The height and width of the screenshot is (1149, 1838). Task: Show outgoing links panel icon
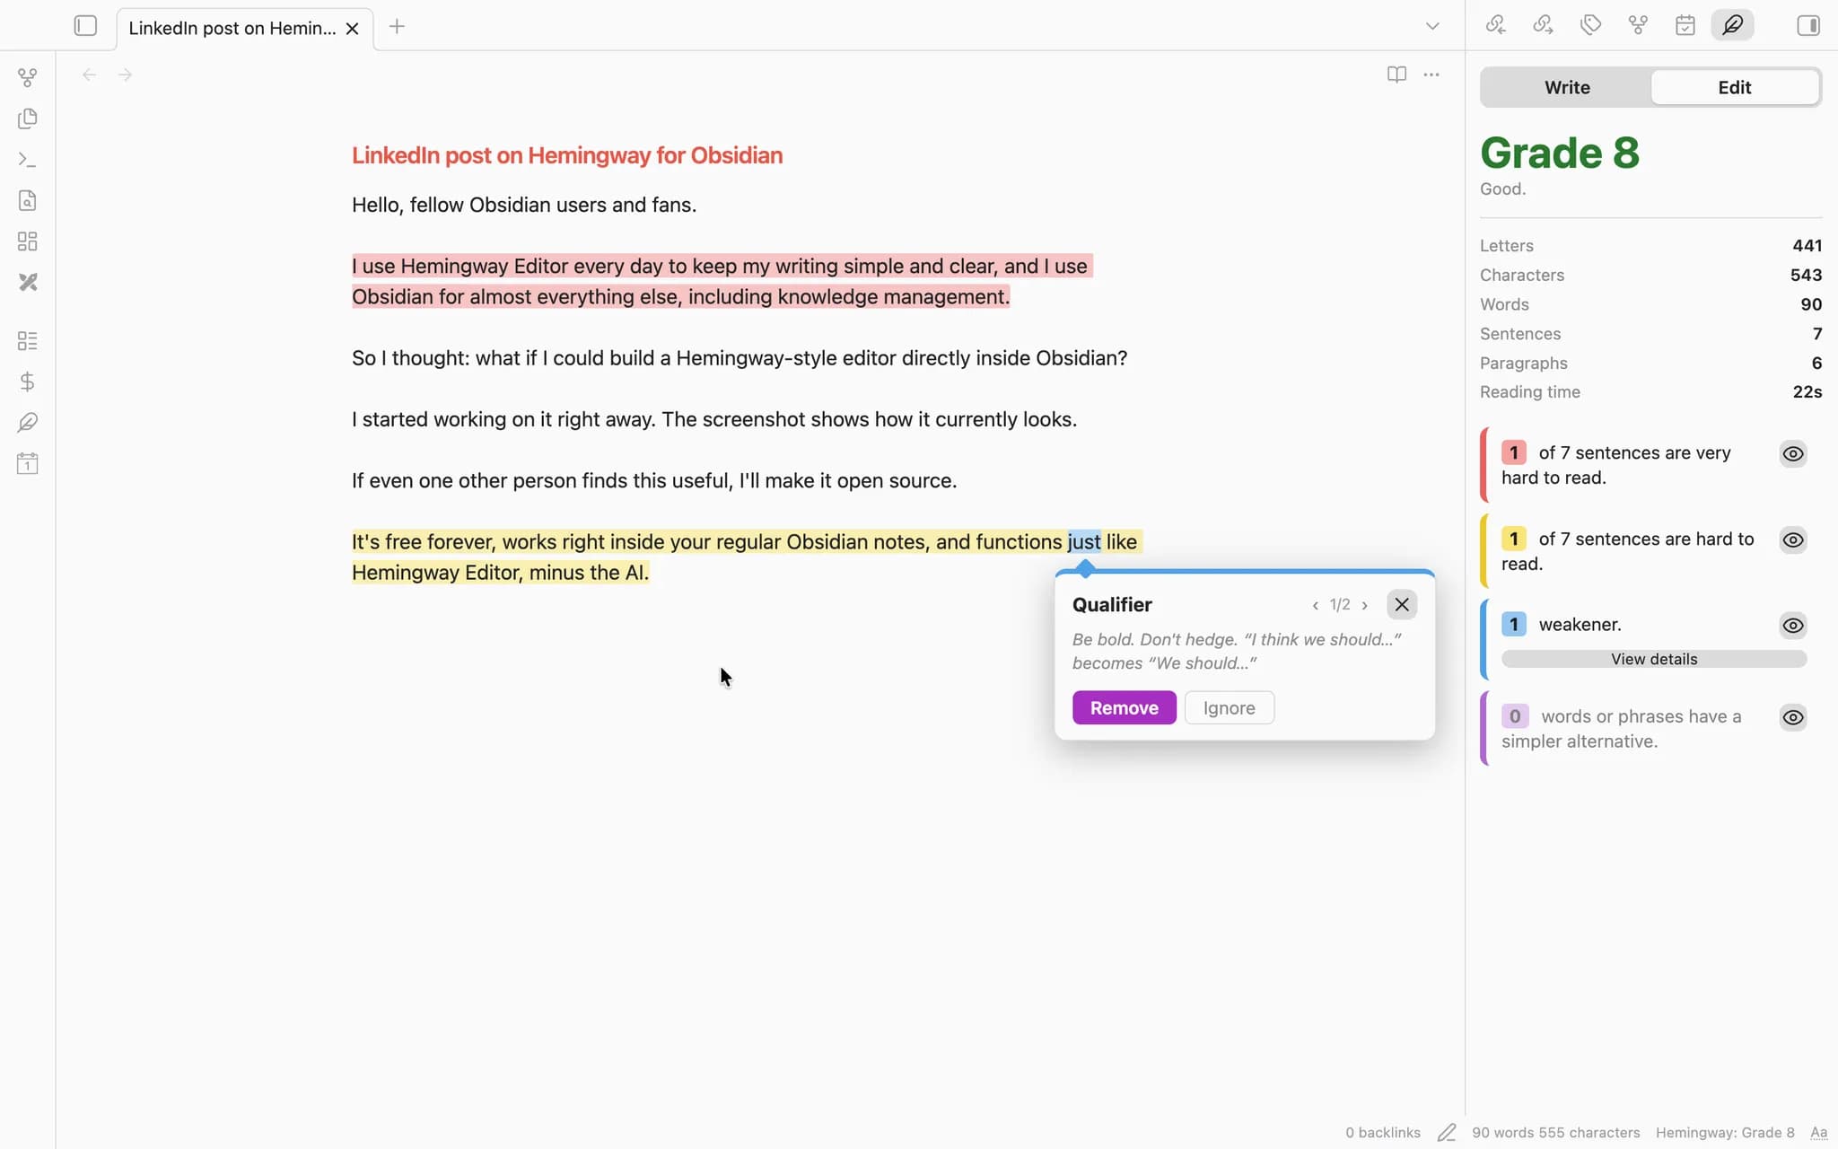[x=1543, y=25]
